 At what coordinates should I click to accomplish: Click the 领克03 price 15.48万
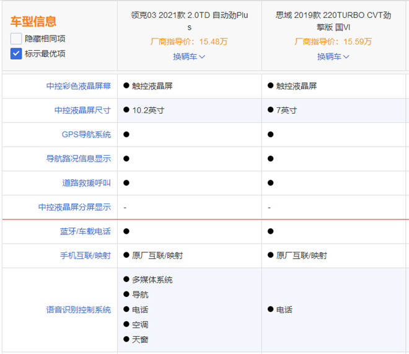click(x=189, y=42)
